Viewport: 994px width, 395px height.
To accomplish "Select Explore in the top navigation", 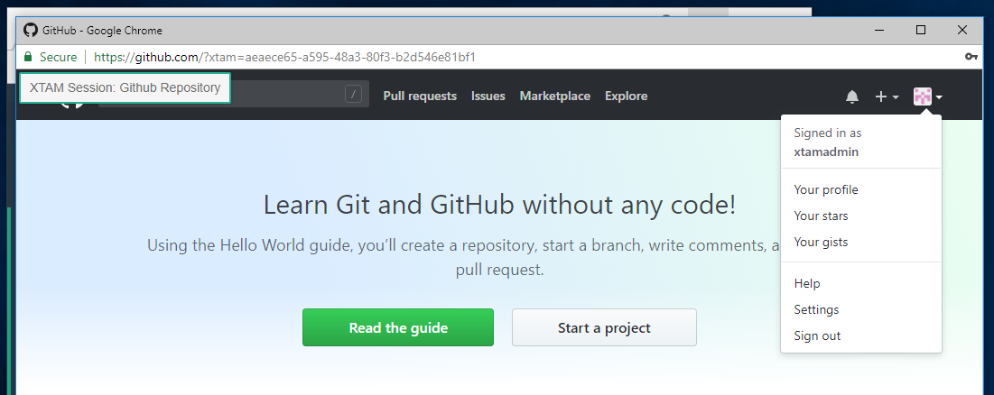I will [x=626, y=96].
